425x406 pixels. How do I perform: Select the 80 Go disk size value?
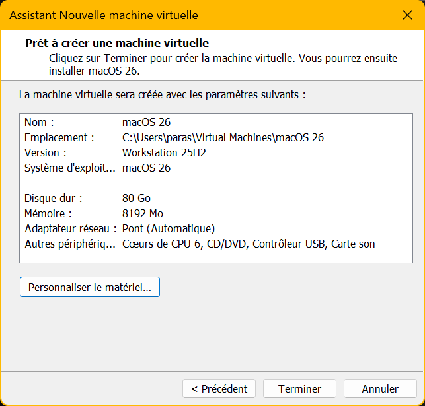click(x=137, y=198)
